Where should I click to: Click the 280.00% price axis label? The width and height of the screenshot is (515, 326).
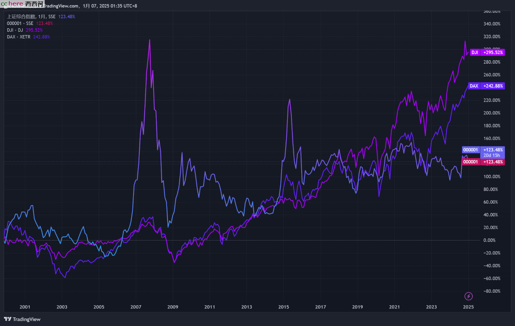[x=492, y=62]
